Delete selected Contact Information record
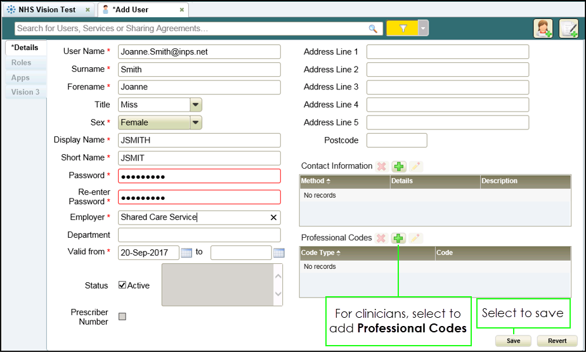 click(382, 166)
